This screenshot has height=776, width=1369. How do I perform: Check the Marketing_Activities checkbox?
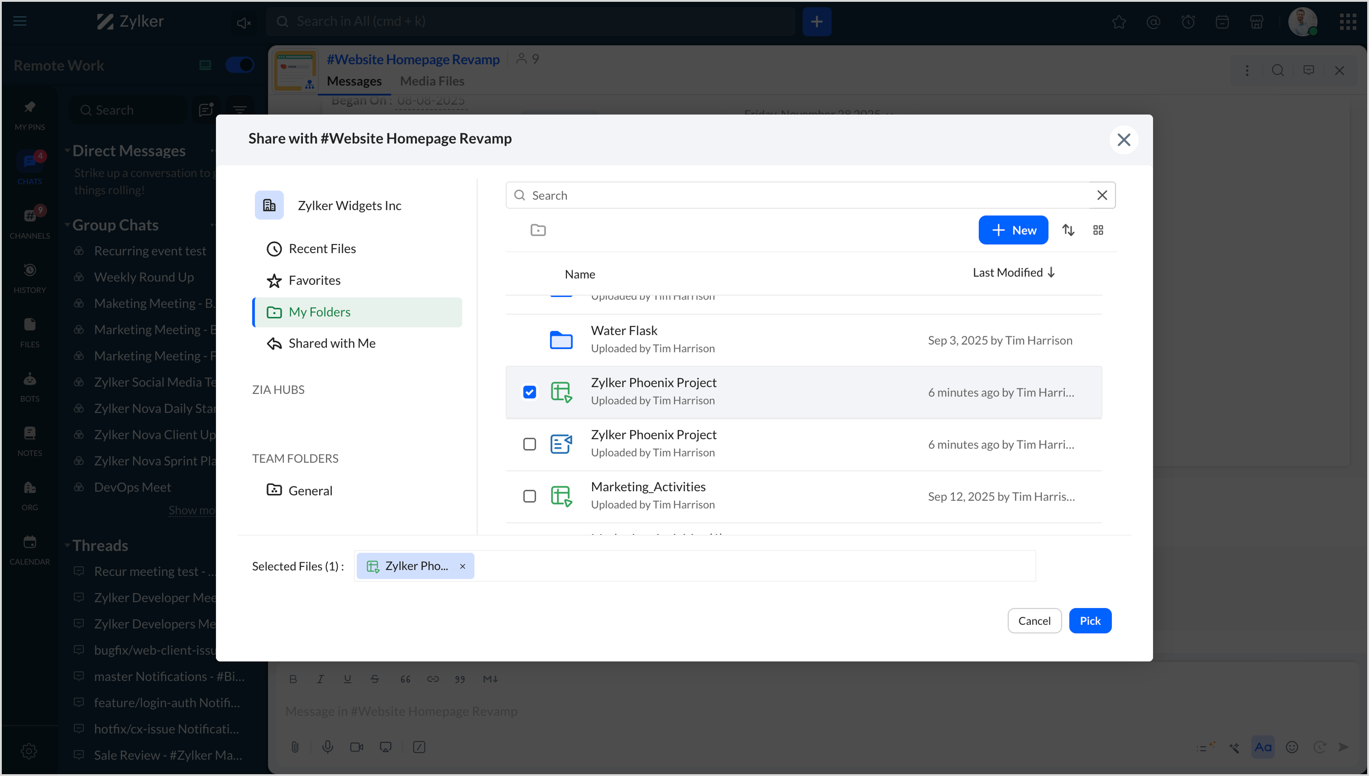pos(529,496)
